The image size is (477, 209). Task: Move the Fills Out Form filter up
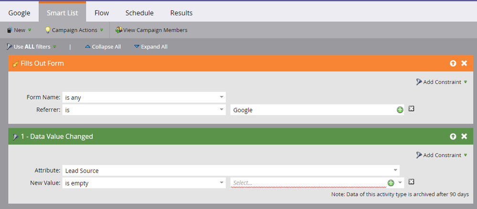point(453,63)
